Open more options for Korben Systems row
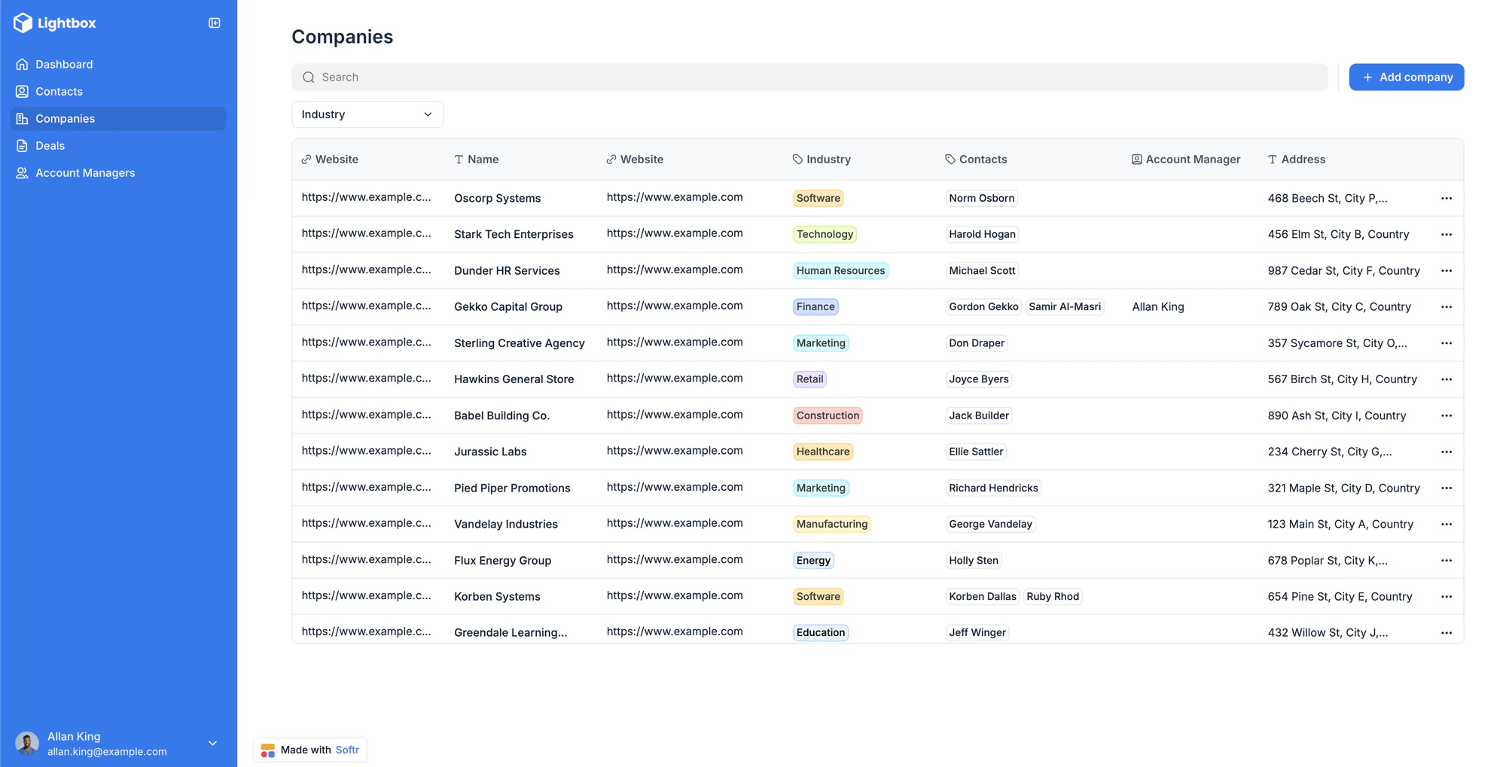Screen dimensions: 1506x767 tap(1446, 596)
